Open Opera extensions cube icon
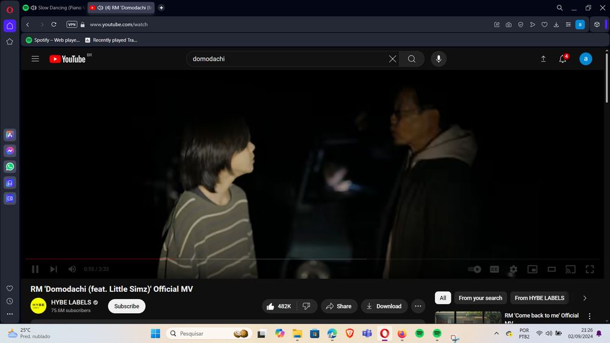Screen dimensions: 610x343 (x=597, y=24)
